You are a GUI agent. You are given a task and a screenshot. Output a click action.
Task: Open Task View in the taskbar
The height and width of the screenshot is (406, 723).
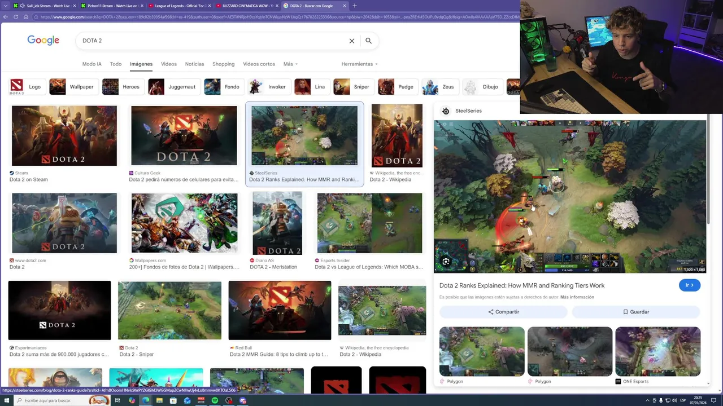[x=117, y=400]
